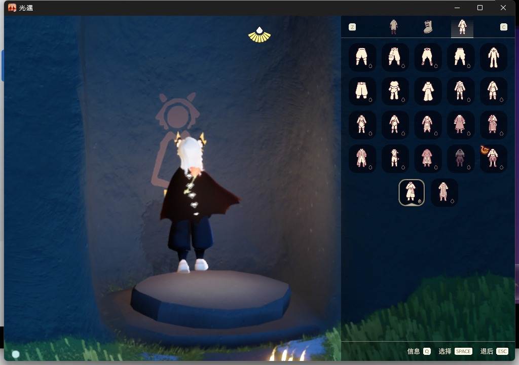Click the C key next-category button
Image resolution: width=519 pixels, height=365 pixels.
click(503, 27)
